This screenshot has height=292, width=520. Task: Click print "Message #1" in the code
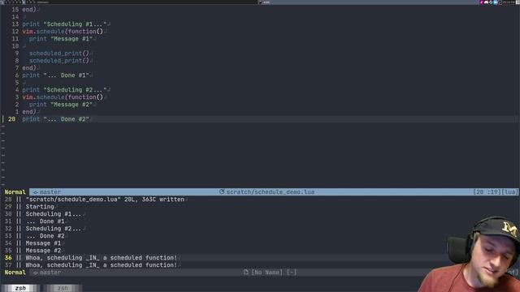pos(61,39)
